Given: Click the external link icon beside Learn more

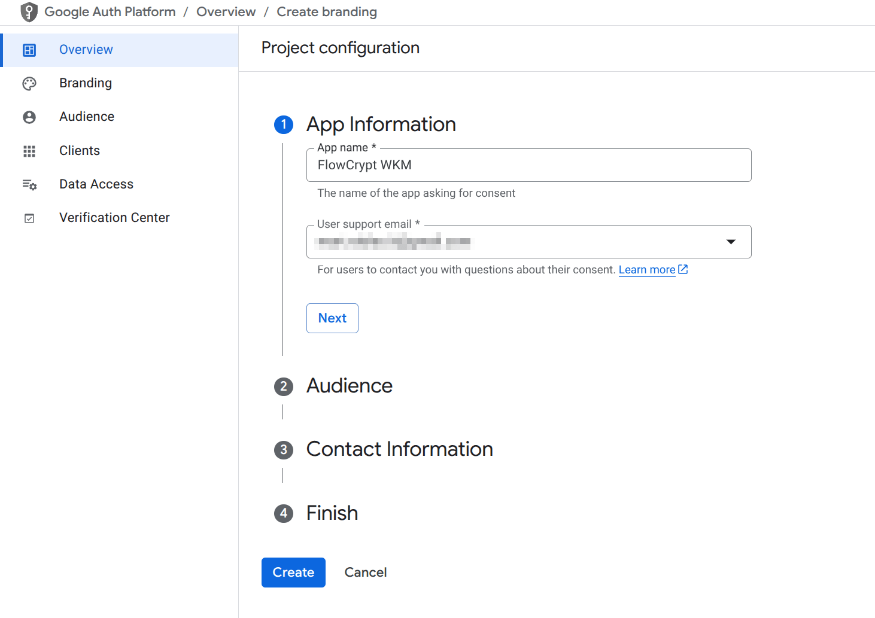Looking at the screenshot, I should pos(683,269).
